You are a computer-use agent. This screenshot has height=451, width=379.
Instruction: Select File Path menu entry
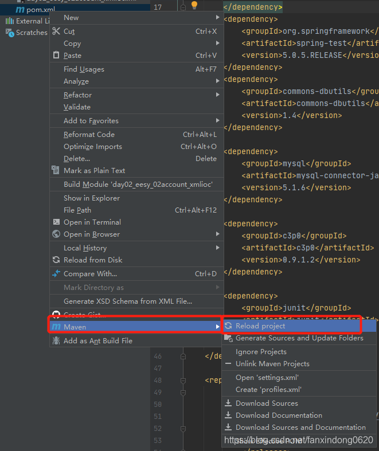pos(136,210)
